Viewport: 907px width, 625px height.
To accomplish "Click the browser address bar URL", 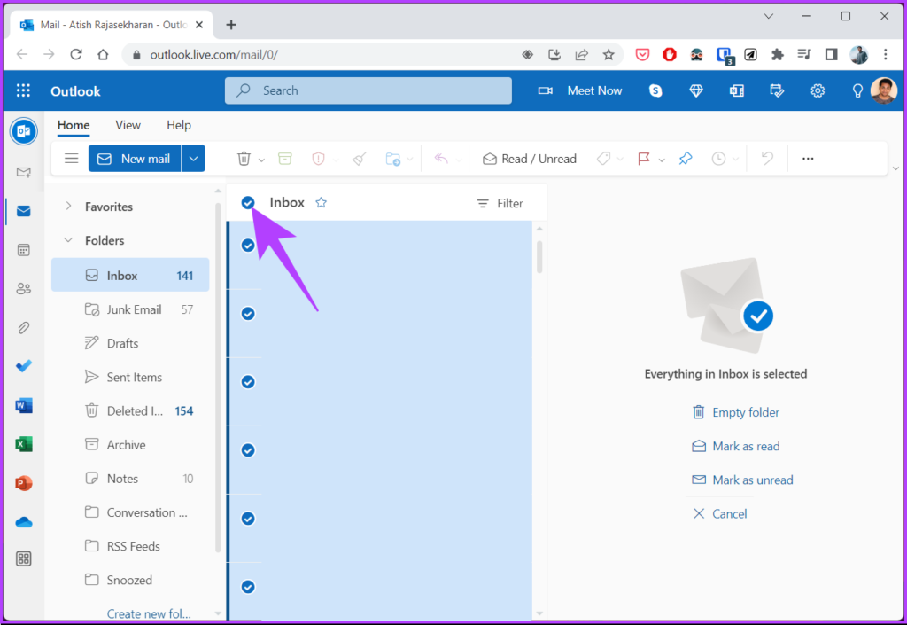I will (214, 54).
